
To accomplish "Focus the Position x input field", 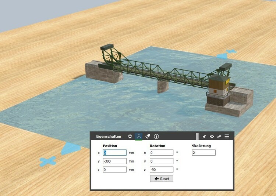I will 114,153.
